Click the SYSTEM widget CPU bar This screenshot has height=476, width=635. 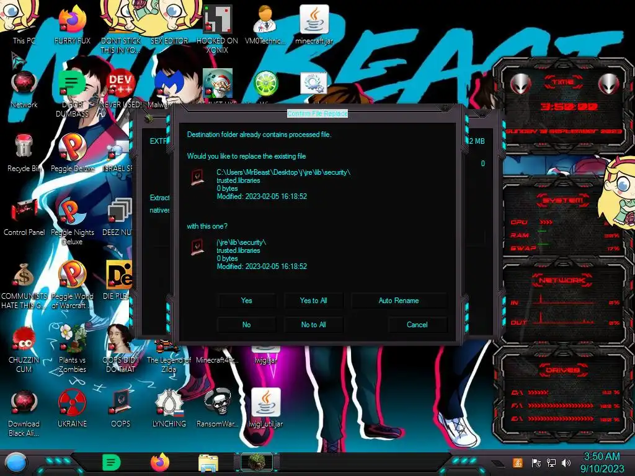tap(546, 223)
